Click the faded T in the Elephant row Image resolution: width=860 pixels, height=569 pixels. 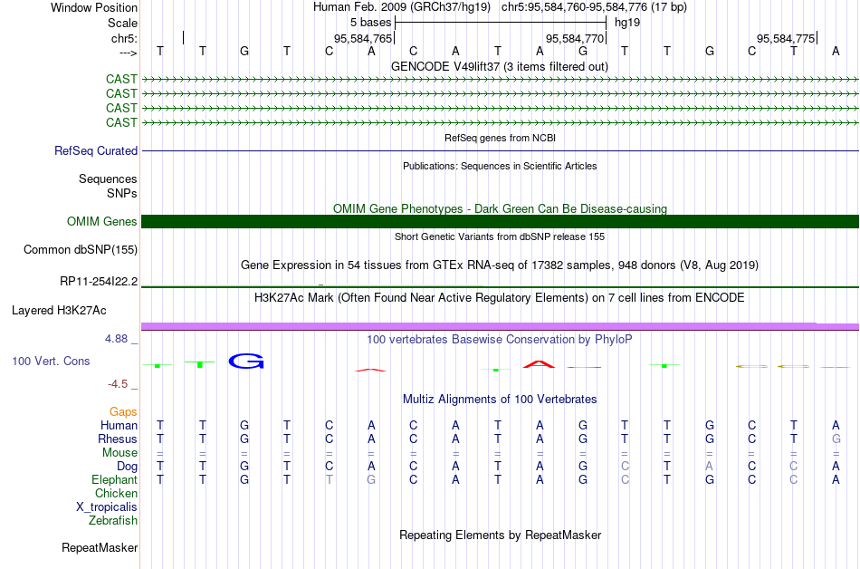click(330, 479)
